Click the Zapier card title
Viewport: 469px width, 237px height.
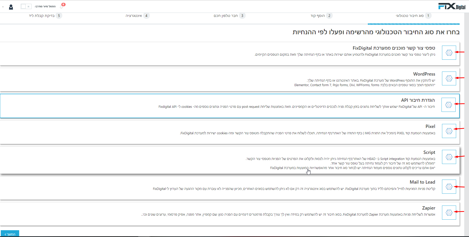click(429, 208)
